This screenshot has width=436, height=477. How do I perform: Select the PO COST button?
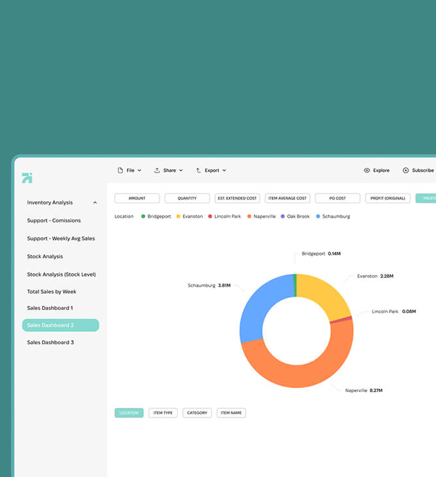point(337,198)
